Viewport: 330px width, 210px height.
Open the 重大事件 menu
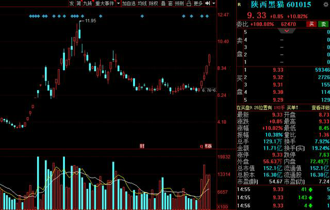tap(105, 3)
